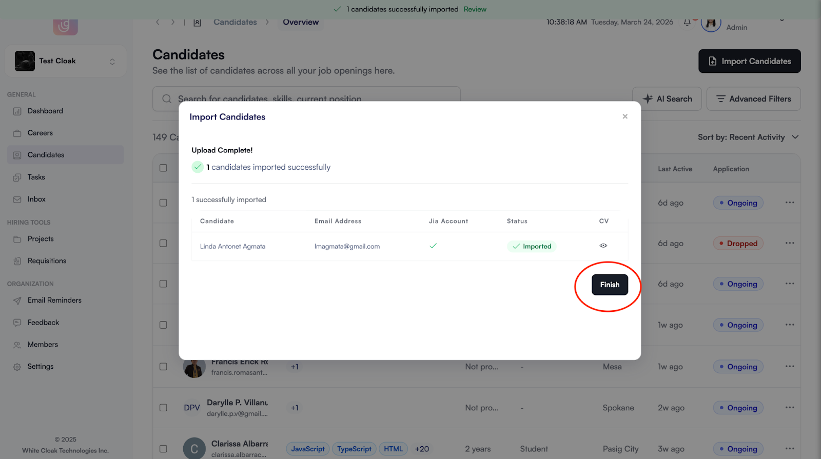Open the notifications bell
The image size is (821, 459).
pyautogui.click(x=687, y=22)
